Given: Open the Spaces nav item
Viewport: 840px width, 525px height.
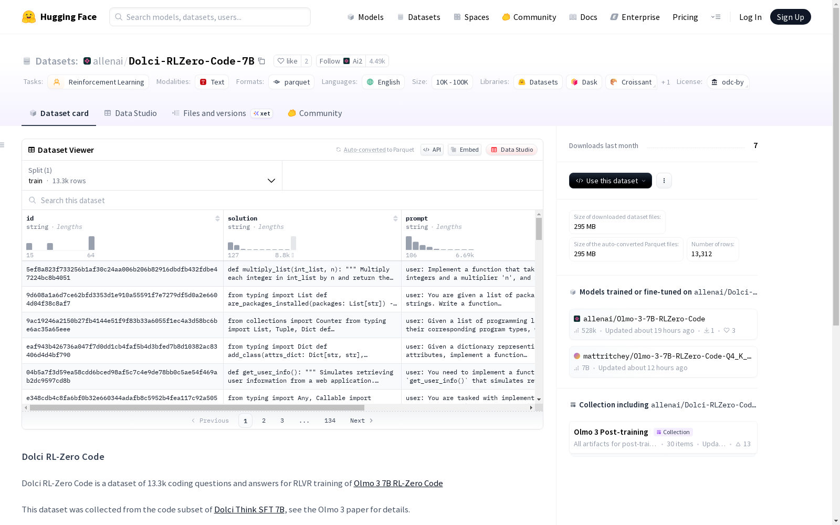Looking at the screenshot, I should click(x=471, y=17).
